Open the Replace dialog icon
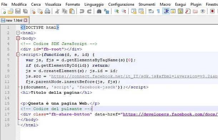218x140 pixels. 106,11
